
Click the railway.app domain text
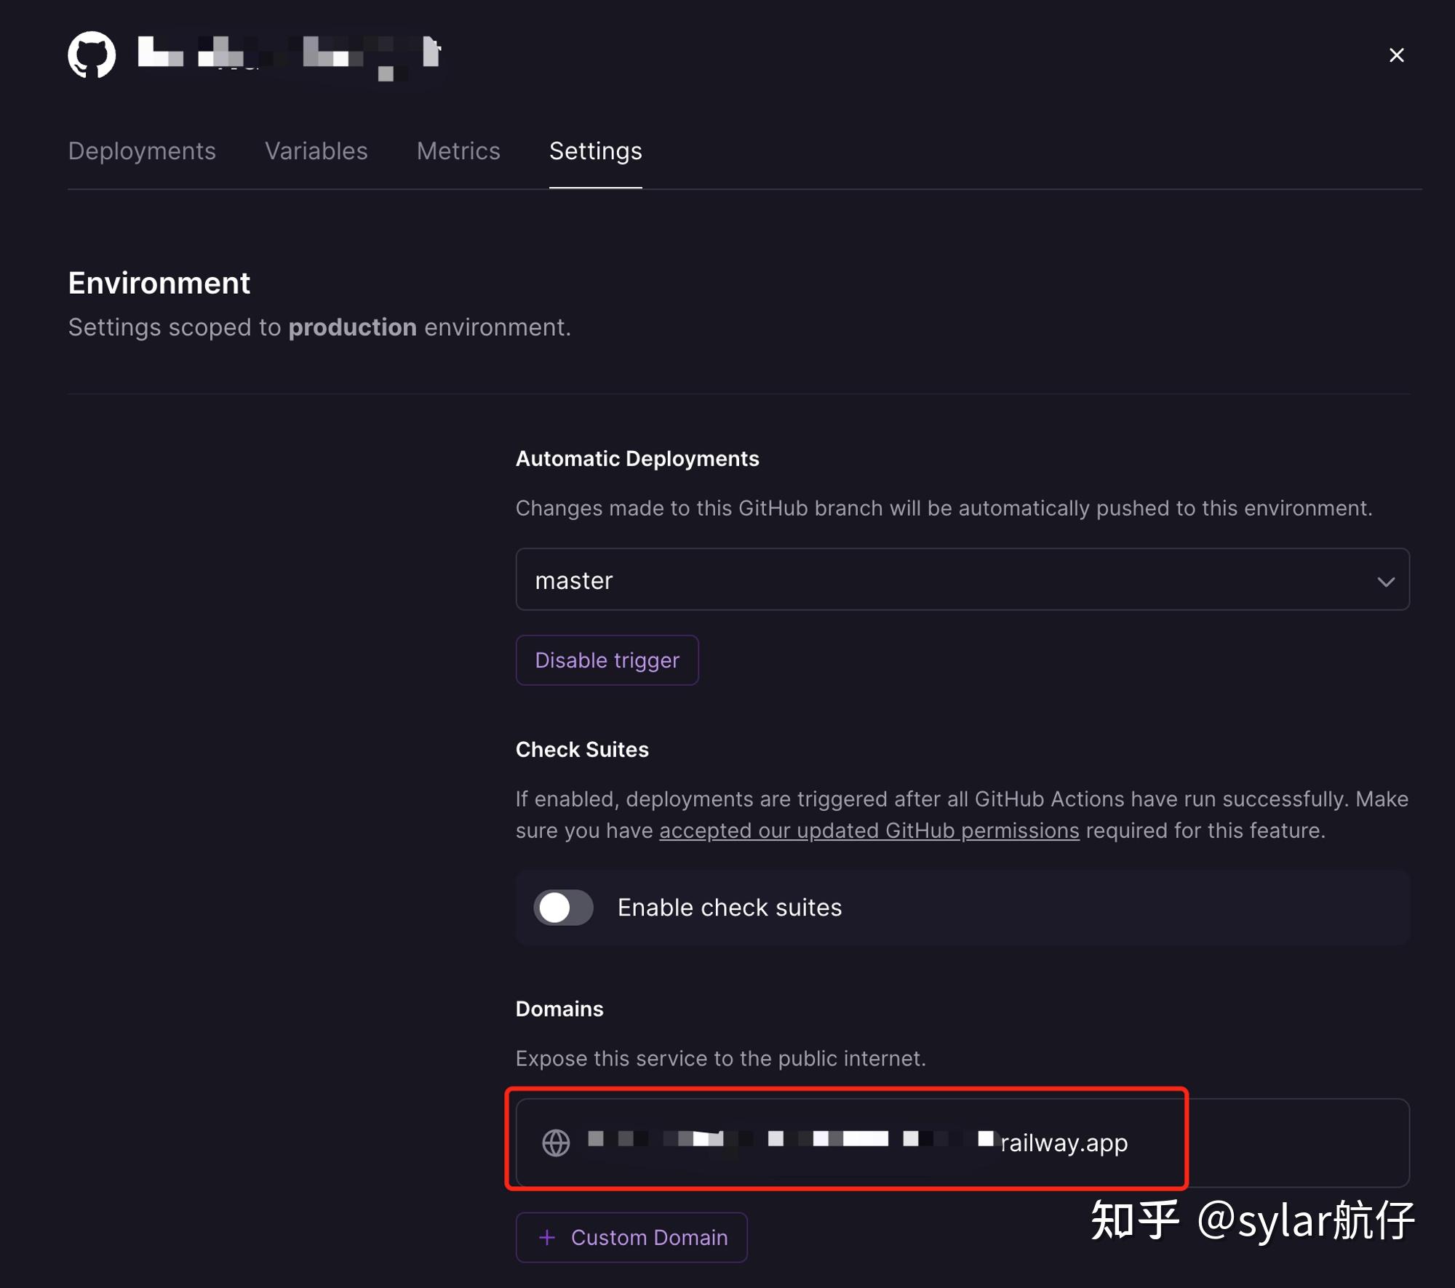[x=1064, y=1143]
